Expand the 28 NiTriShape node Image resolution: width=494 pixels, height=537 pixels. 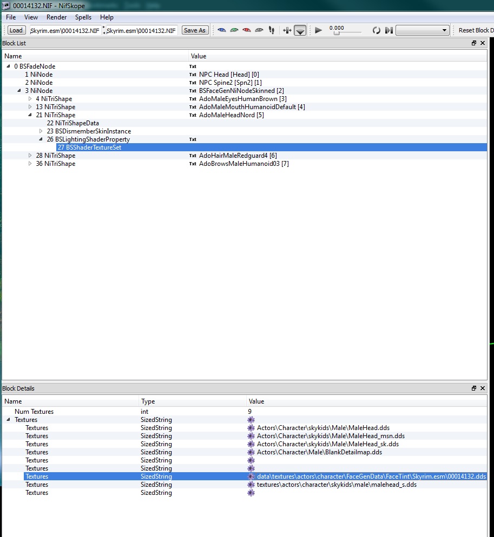tap(30, 156)
